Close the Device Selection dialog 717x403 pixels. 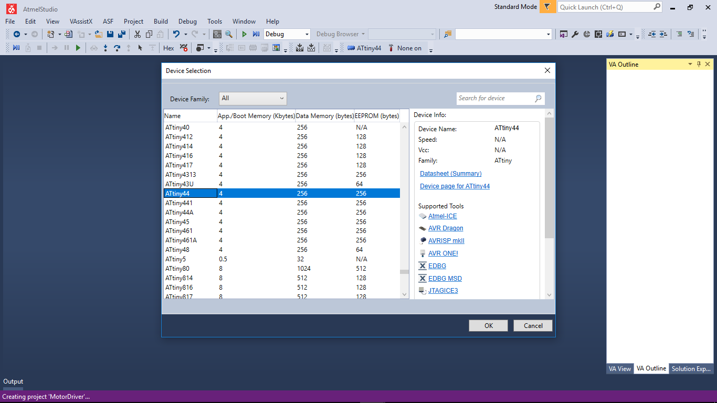point(547,70)
